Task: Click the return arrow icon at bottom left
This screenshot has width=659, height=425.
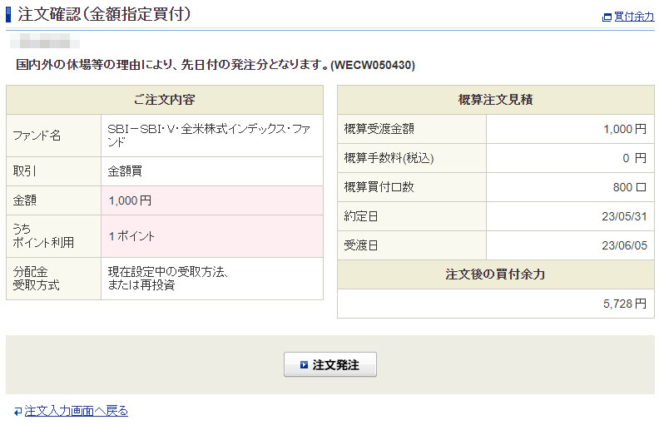Action: click(17, 411)
